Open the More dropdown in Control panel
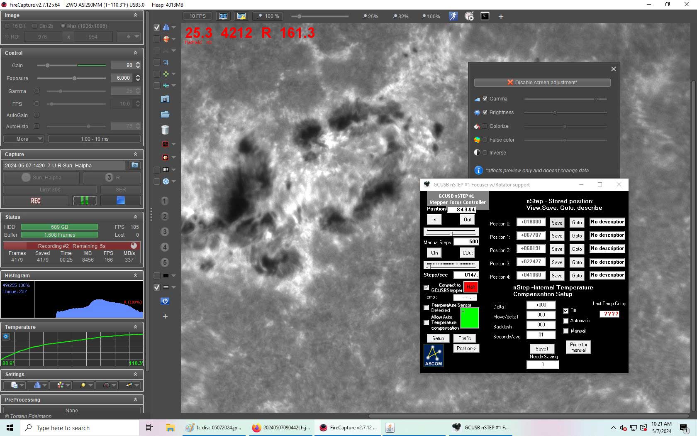 point(24,139)
